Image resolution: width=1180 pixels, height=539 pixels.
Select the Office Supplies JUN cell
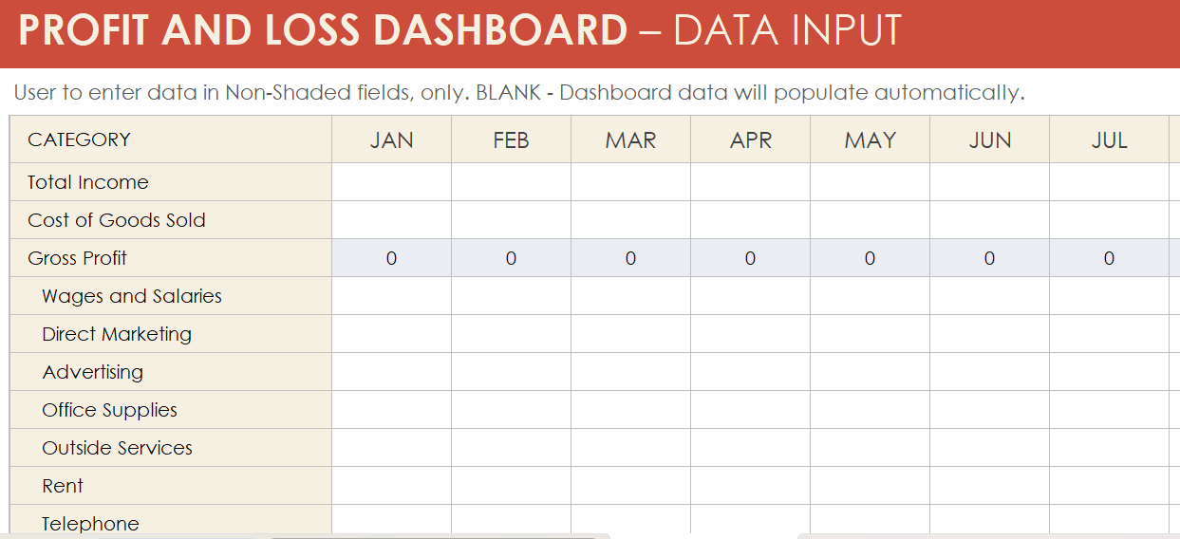pos(989,410)
